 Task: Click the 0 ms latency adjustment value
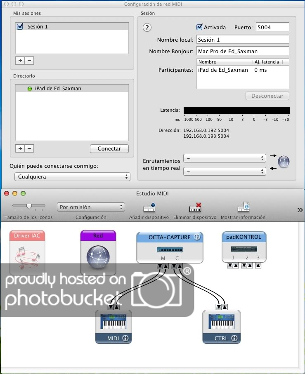point(260,70)
